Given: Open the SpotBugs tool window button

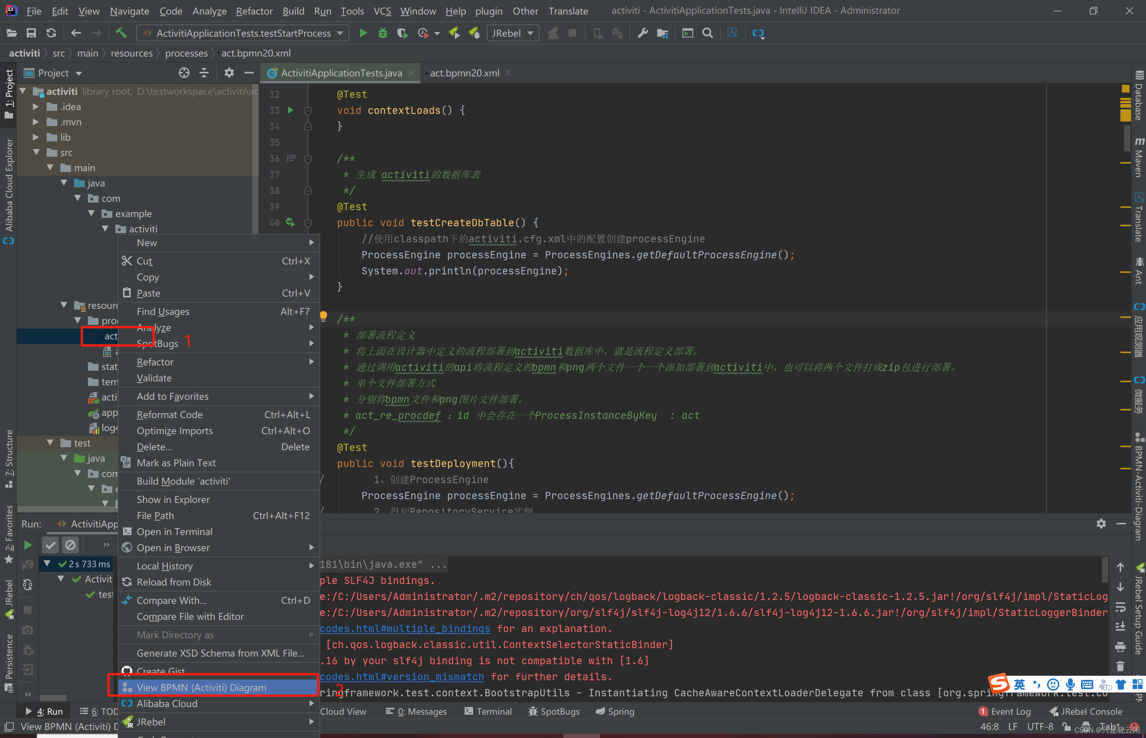Looking at the screenshot, I should [554, 711].
